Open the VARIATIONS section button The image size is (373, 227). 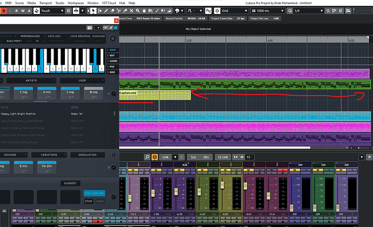[x=49, y=155]
